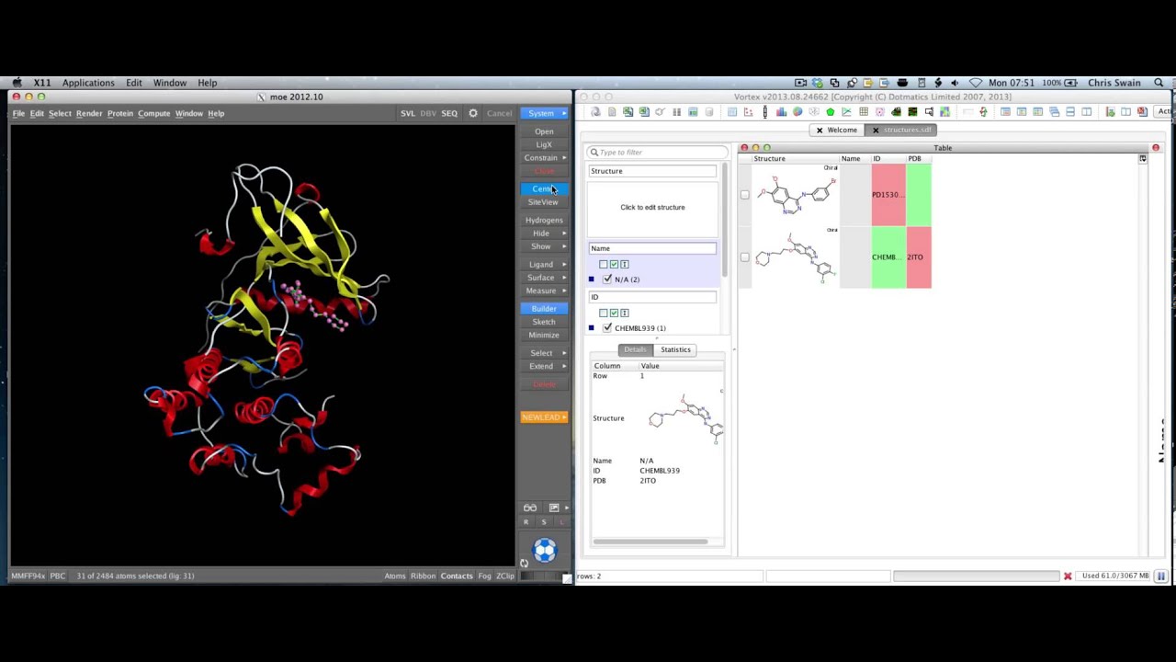Click the Type to filter search field

(658, 153)
